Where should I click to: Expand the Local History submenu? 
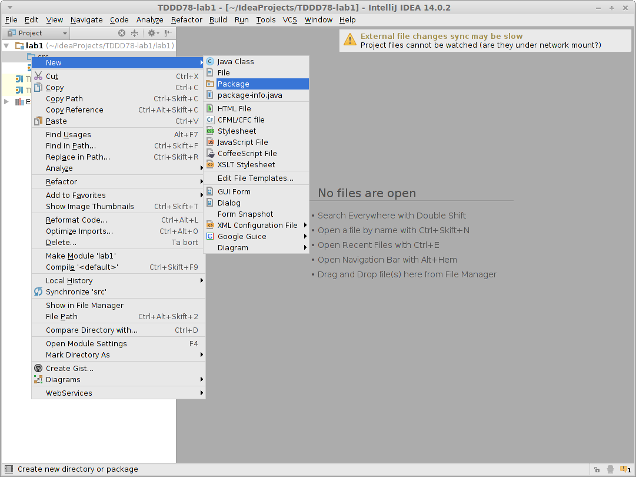tap(118, 281)
